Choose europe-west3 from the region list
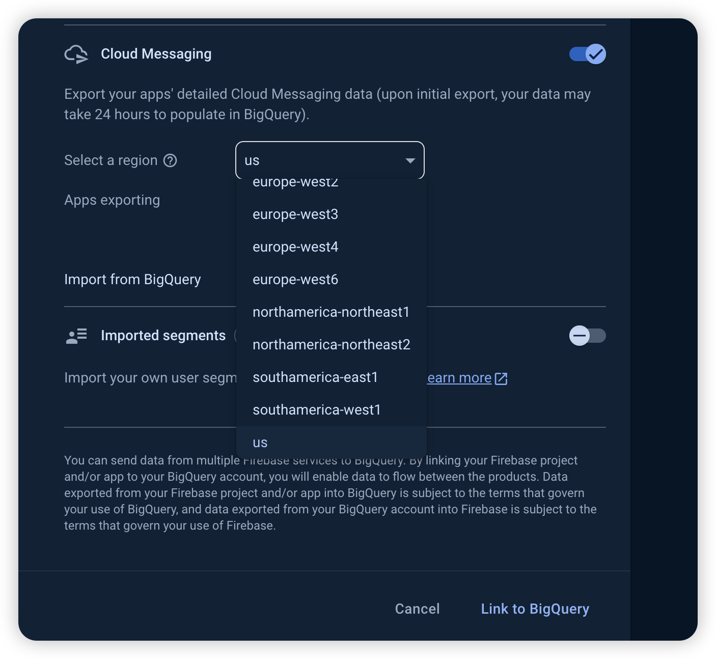This screenshot has height=659, width=716. pos(332,214)
